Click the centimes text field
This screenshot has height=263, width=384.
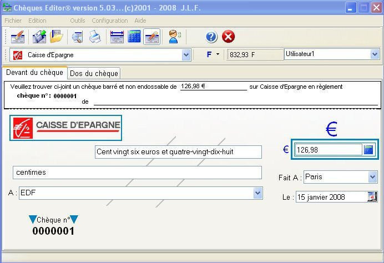click(x=137, y=173)
